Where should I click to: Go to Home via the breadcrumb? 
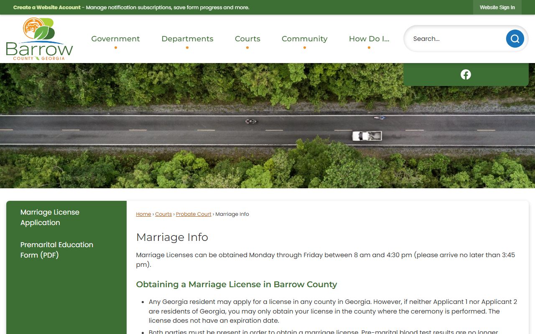click(x=143, y=214)
